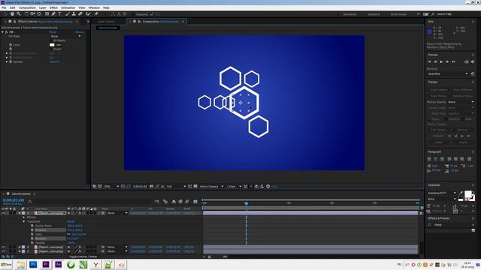Toggle the All Masks checkbox
481x270 pixels.
(52, 40)
